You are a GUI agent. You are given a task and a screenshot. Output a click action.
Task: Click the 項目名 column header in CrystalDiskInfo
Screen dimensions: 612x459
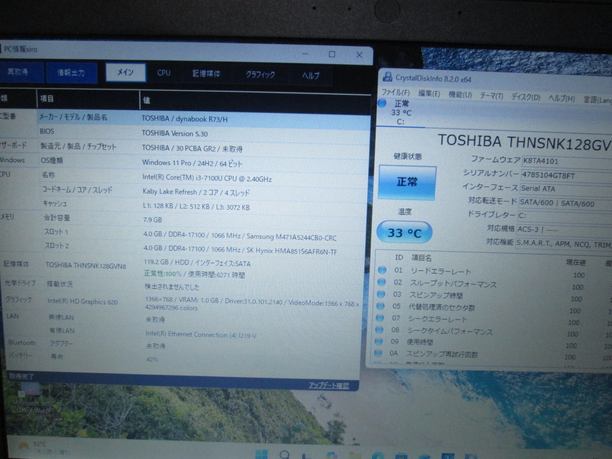[x=422, y=258]
